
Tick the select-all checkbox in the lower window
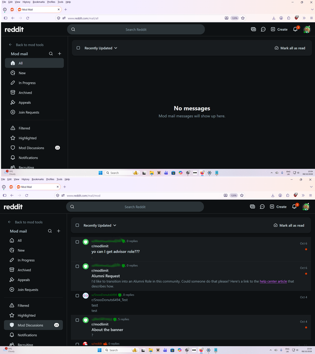pyautogui.click(x=78, y=225)
